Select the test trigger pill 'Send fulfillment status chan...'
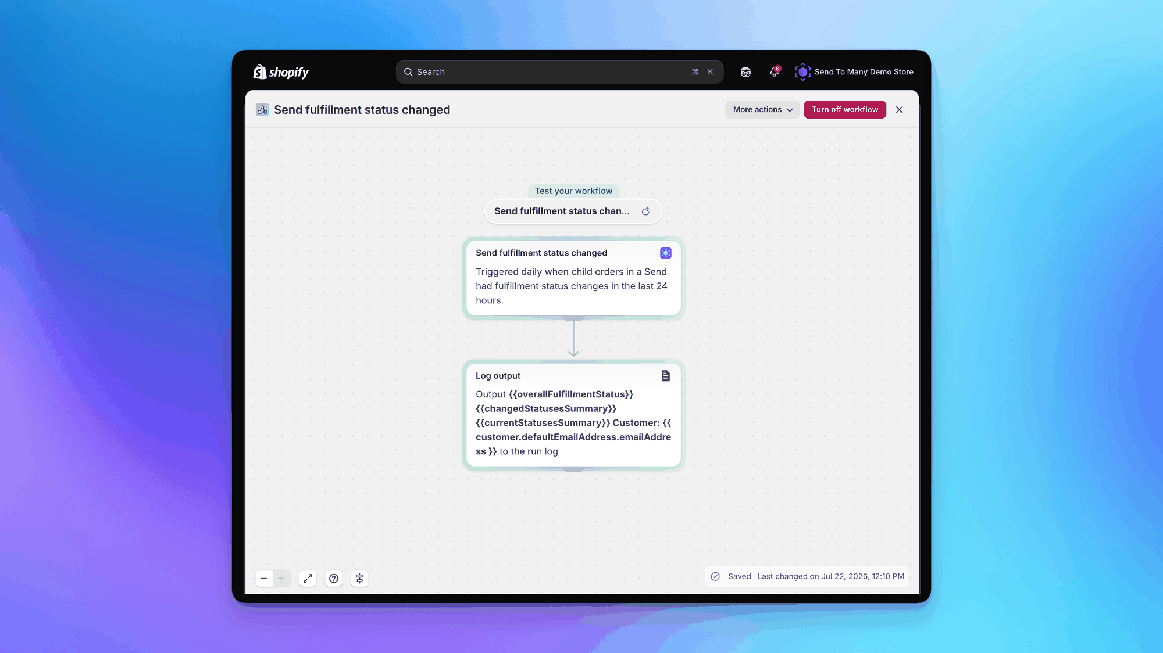 click(573, 211)
